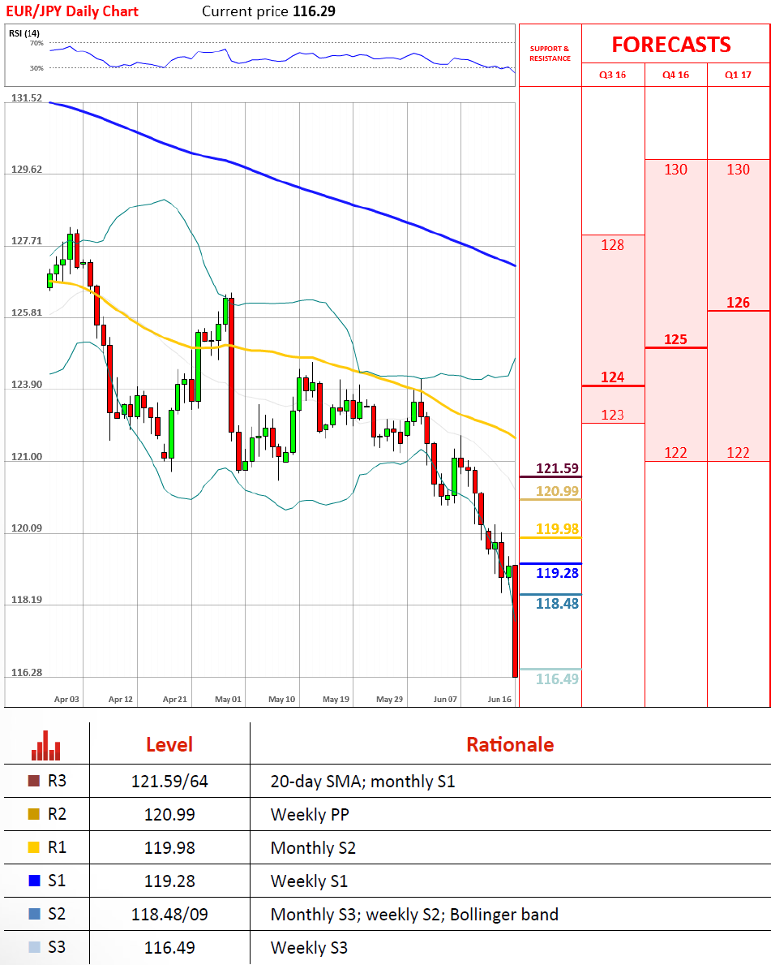Viewport: 771px width, 965px height.
Task: Click the Q3 16 upper forecast 128
Action: pyautogui.click(x=612, y=245)
